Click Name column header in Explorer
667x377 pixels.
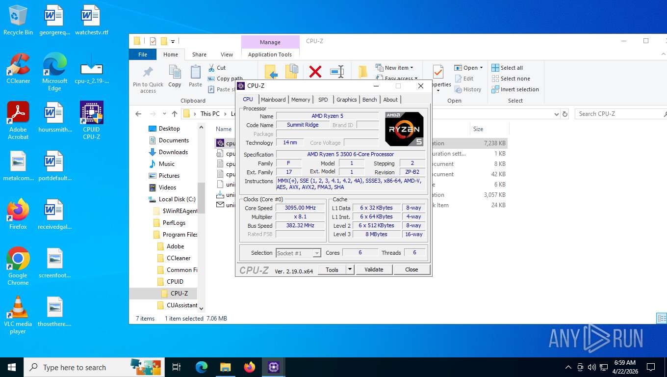pos(224,129)
